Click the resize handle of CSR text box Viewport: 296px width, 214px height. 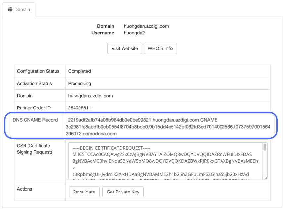coord(265,178)
